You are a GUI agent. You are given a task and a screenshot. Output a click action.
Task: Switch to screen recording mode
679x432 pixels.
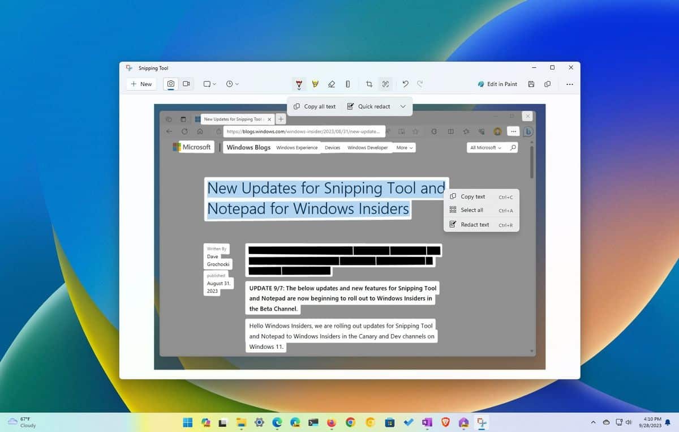(186, 84)
